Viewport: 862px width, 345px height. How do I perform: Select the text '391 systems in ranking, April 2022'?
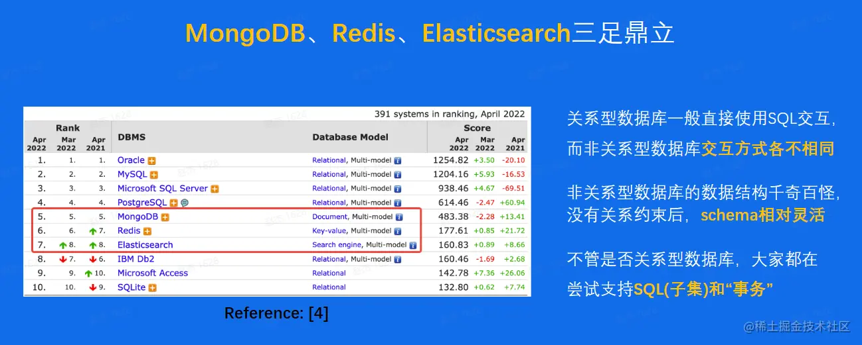click(x=450, y=114)
